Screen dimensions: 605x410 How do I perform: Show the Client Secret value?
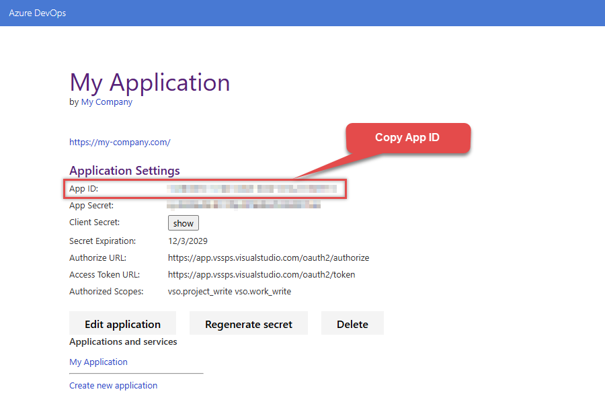pyautogui.click(x=184, y=223)
